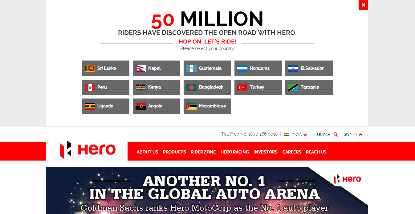Choose Mozambique from the country list

click(207, 106)
